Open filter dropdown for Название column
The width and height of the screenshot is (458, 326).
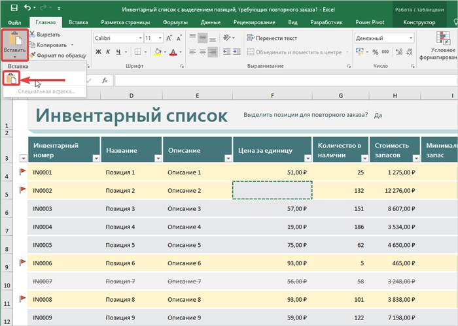pyautogui.click(x=158, y=158)
